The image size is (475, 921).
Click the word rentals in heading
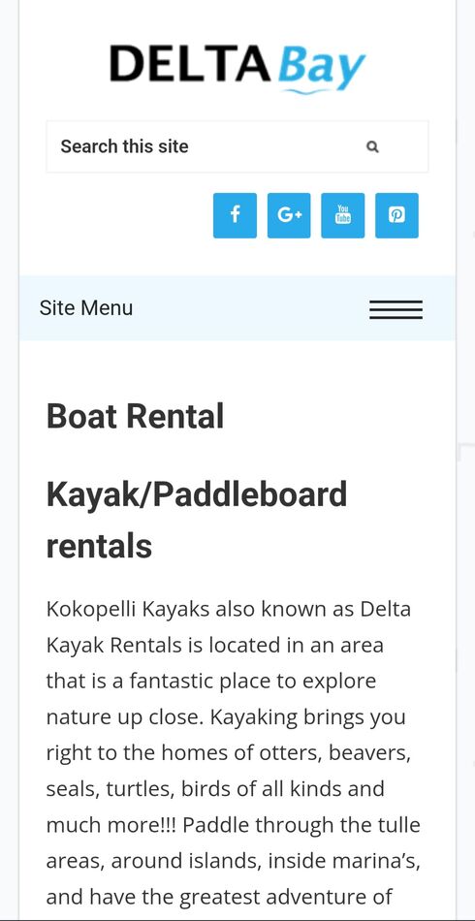(99, 546)
